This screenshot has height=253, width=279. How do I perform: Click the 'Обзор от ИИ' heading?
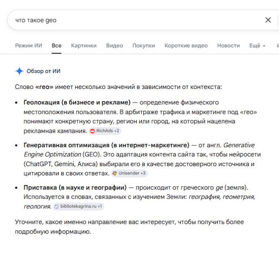[x=44, y=71]
